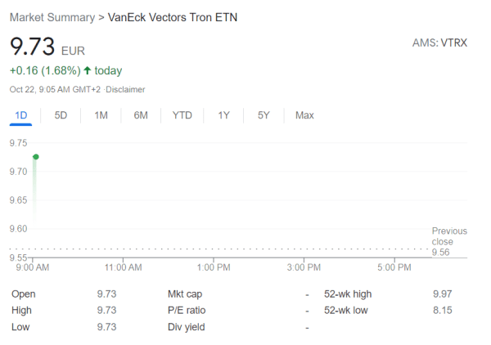491x345 pixels.
Task: Click the green up arrow icon
Action: [87, 70]
